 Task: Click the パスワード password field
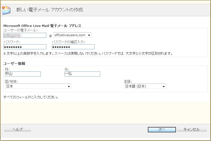(x=25, y=47)
